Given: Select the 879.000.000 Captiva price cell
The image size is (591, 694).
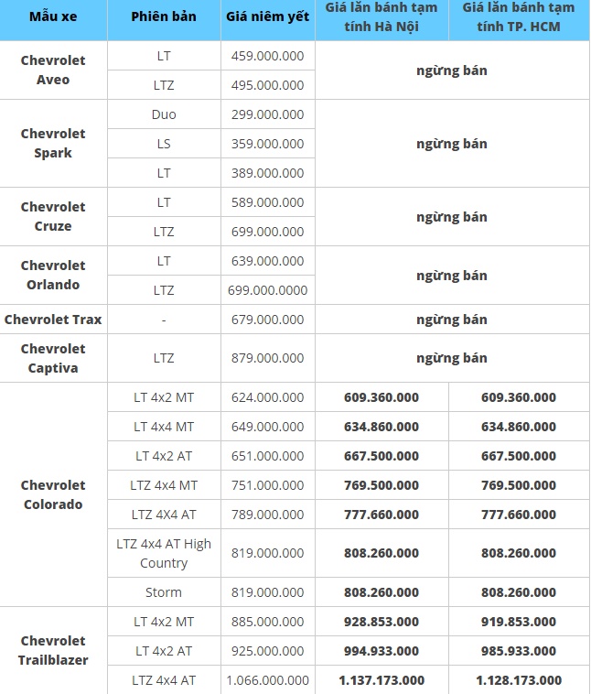Looking at the screenshot, I should point(267,358).
